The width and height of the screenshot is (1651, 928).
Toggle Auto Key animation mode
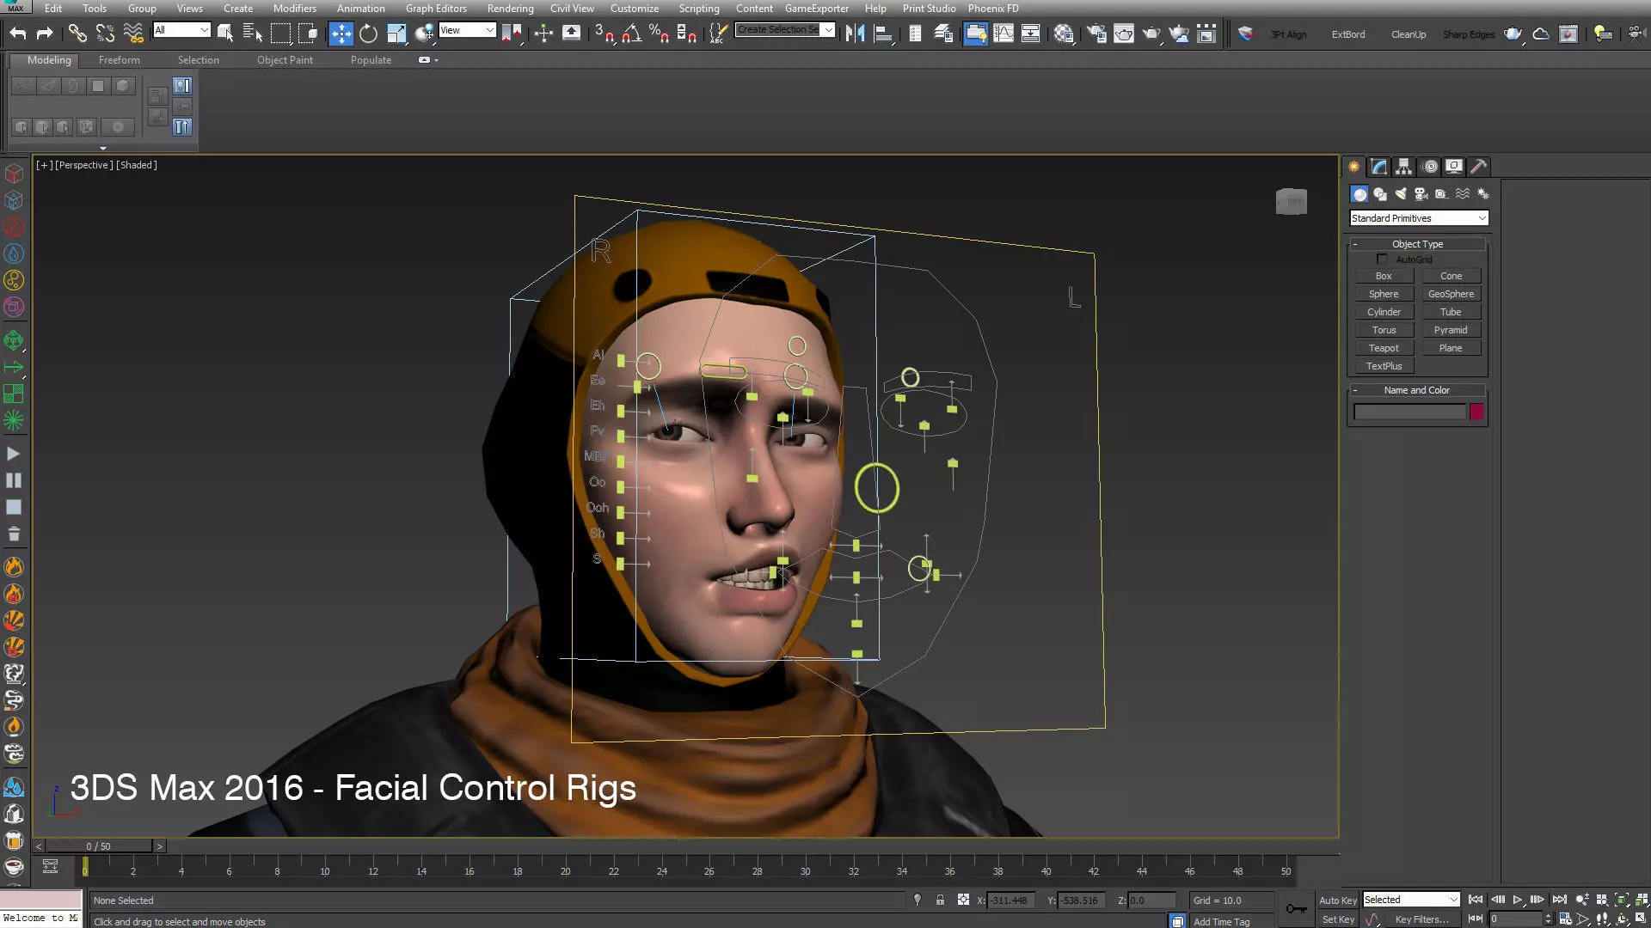(1338, 901)
